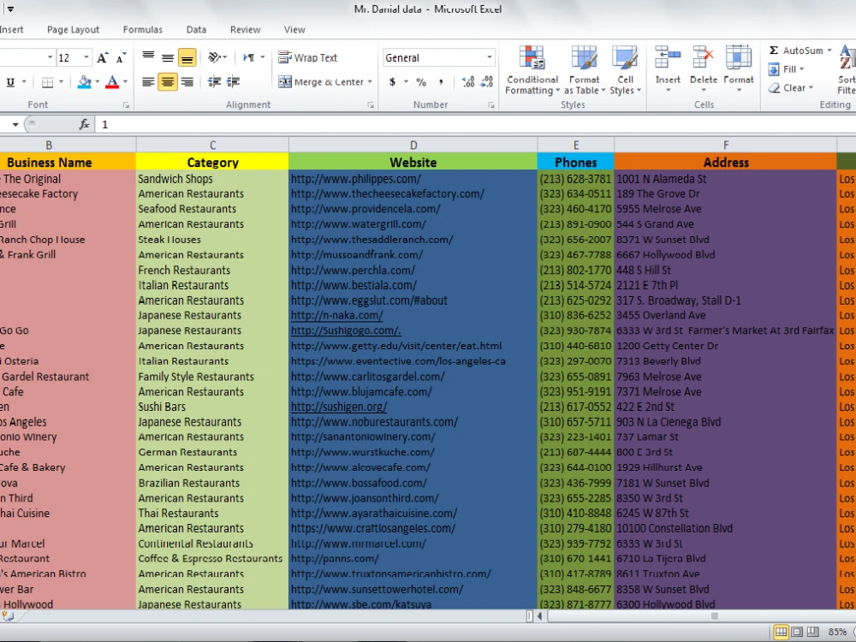Click the horizontal scrollbar thumb
This screenshot has width=856, height=642.
click(714, 615)
